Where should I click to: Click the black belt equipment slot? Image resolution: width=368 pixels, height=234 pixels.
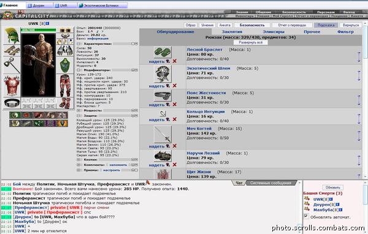pos(12,103)
